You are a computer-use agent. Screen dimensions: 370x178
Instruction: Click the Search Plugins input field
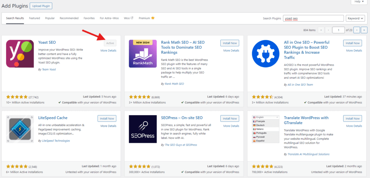(313, 18)
